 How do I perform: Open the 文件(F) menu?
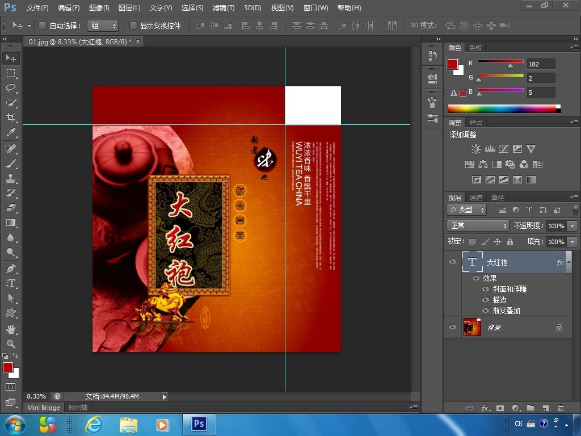coord(37,8)
